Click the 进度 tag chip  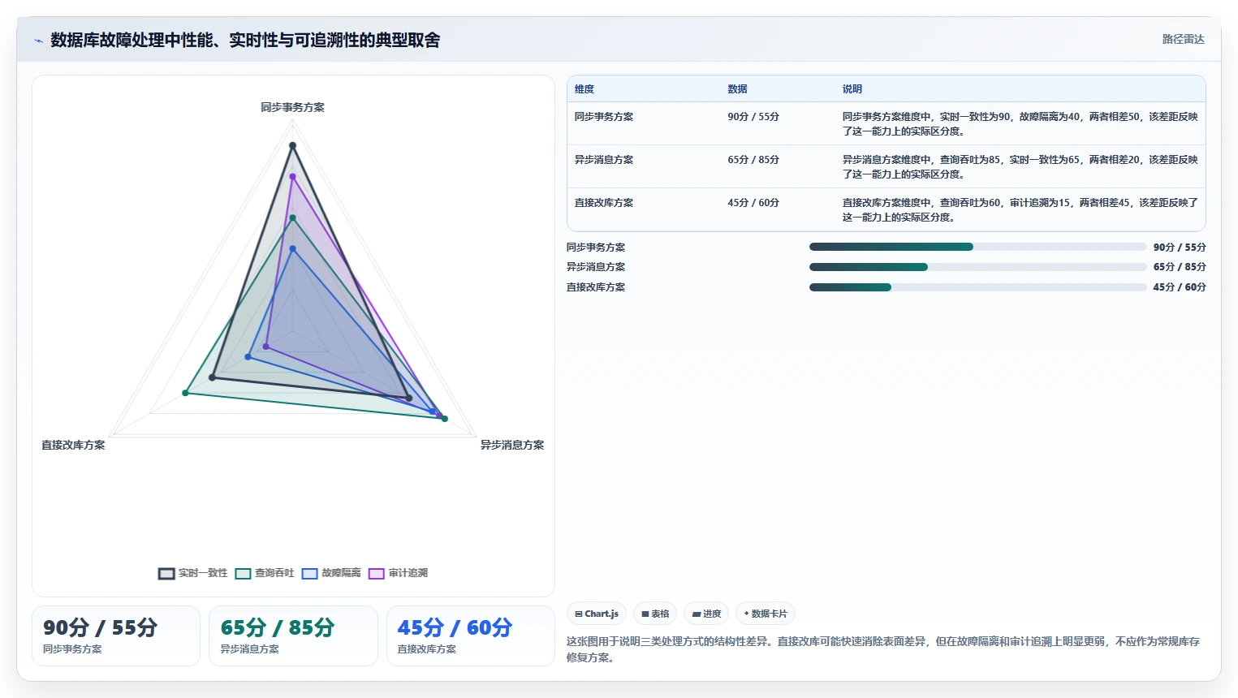point(706,614)
